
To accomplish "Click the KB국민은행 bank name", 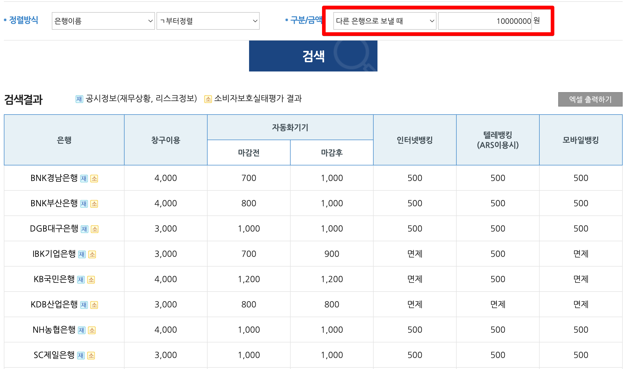I will pos(54,279).
